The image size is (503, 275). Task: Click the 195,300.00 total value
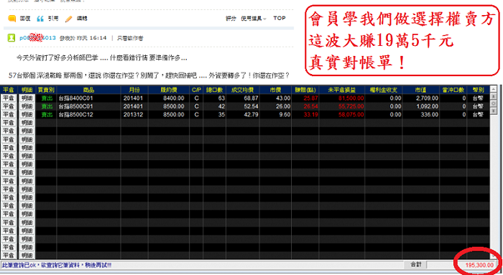(x=479, y=265)
